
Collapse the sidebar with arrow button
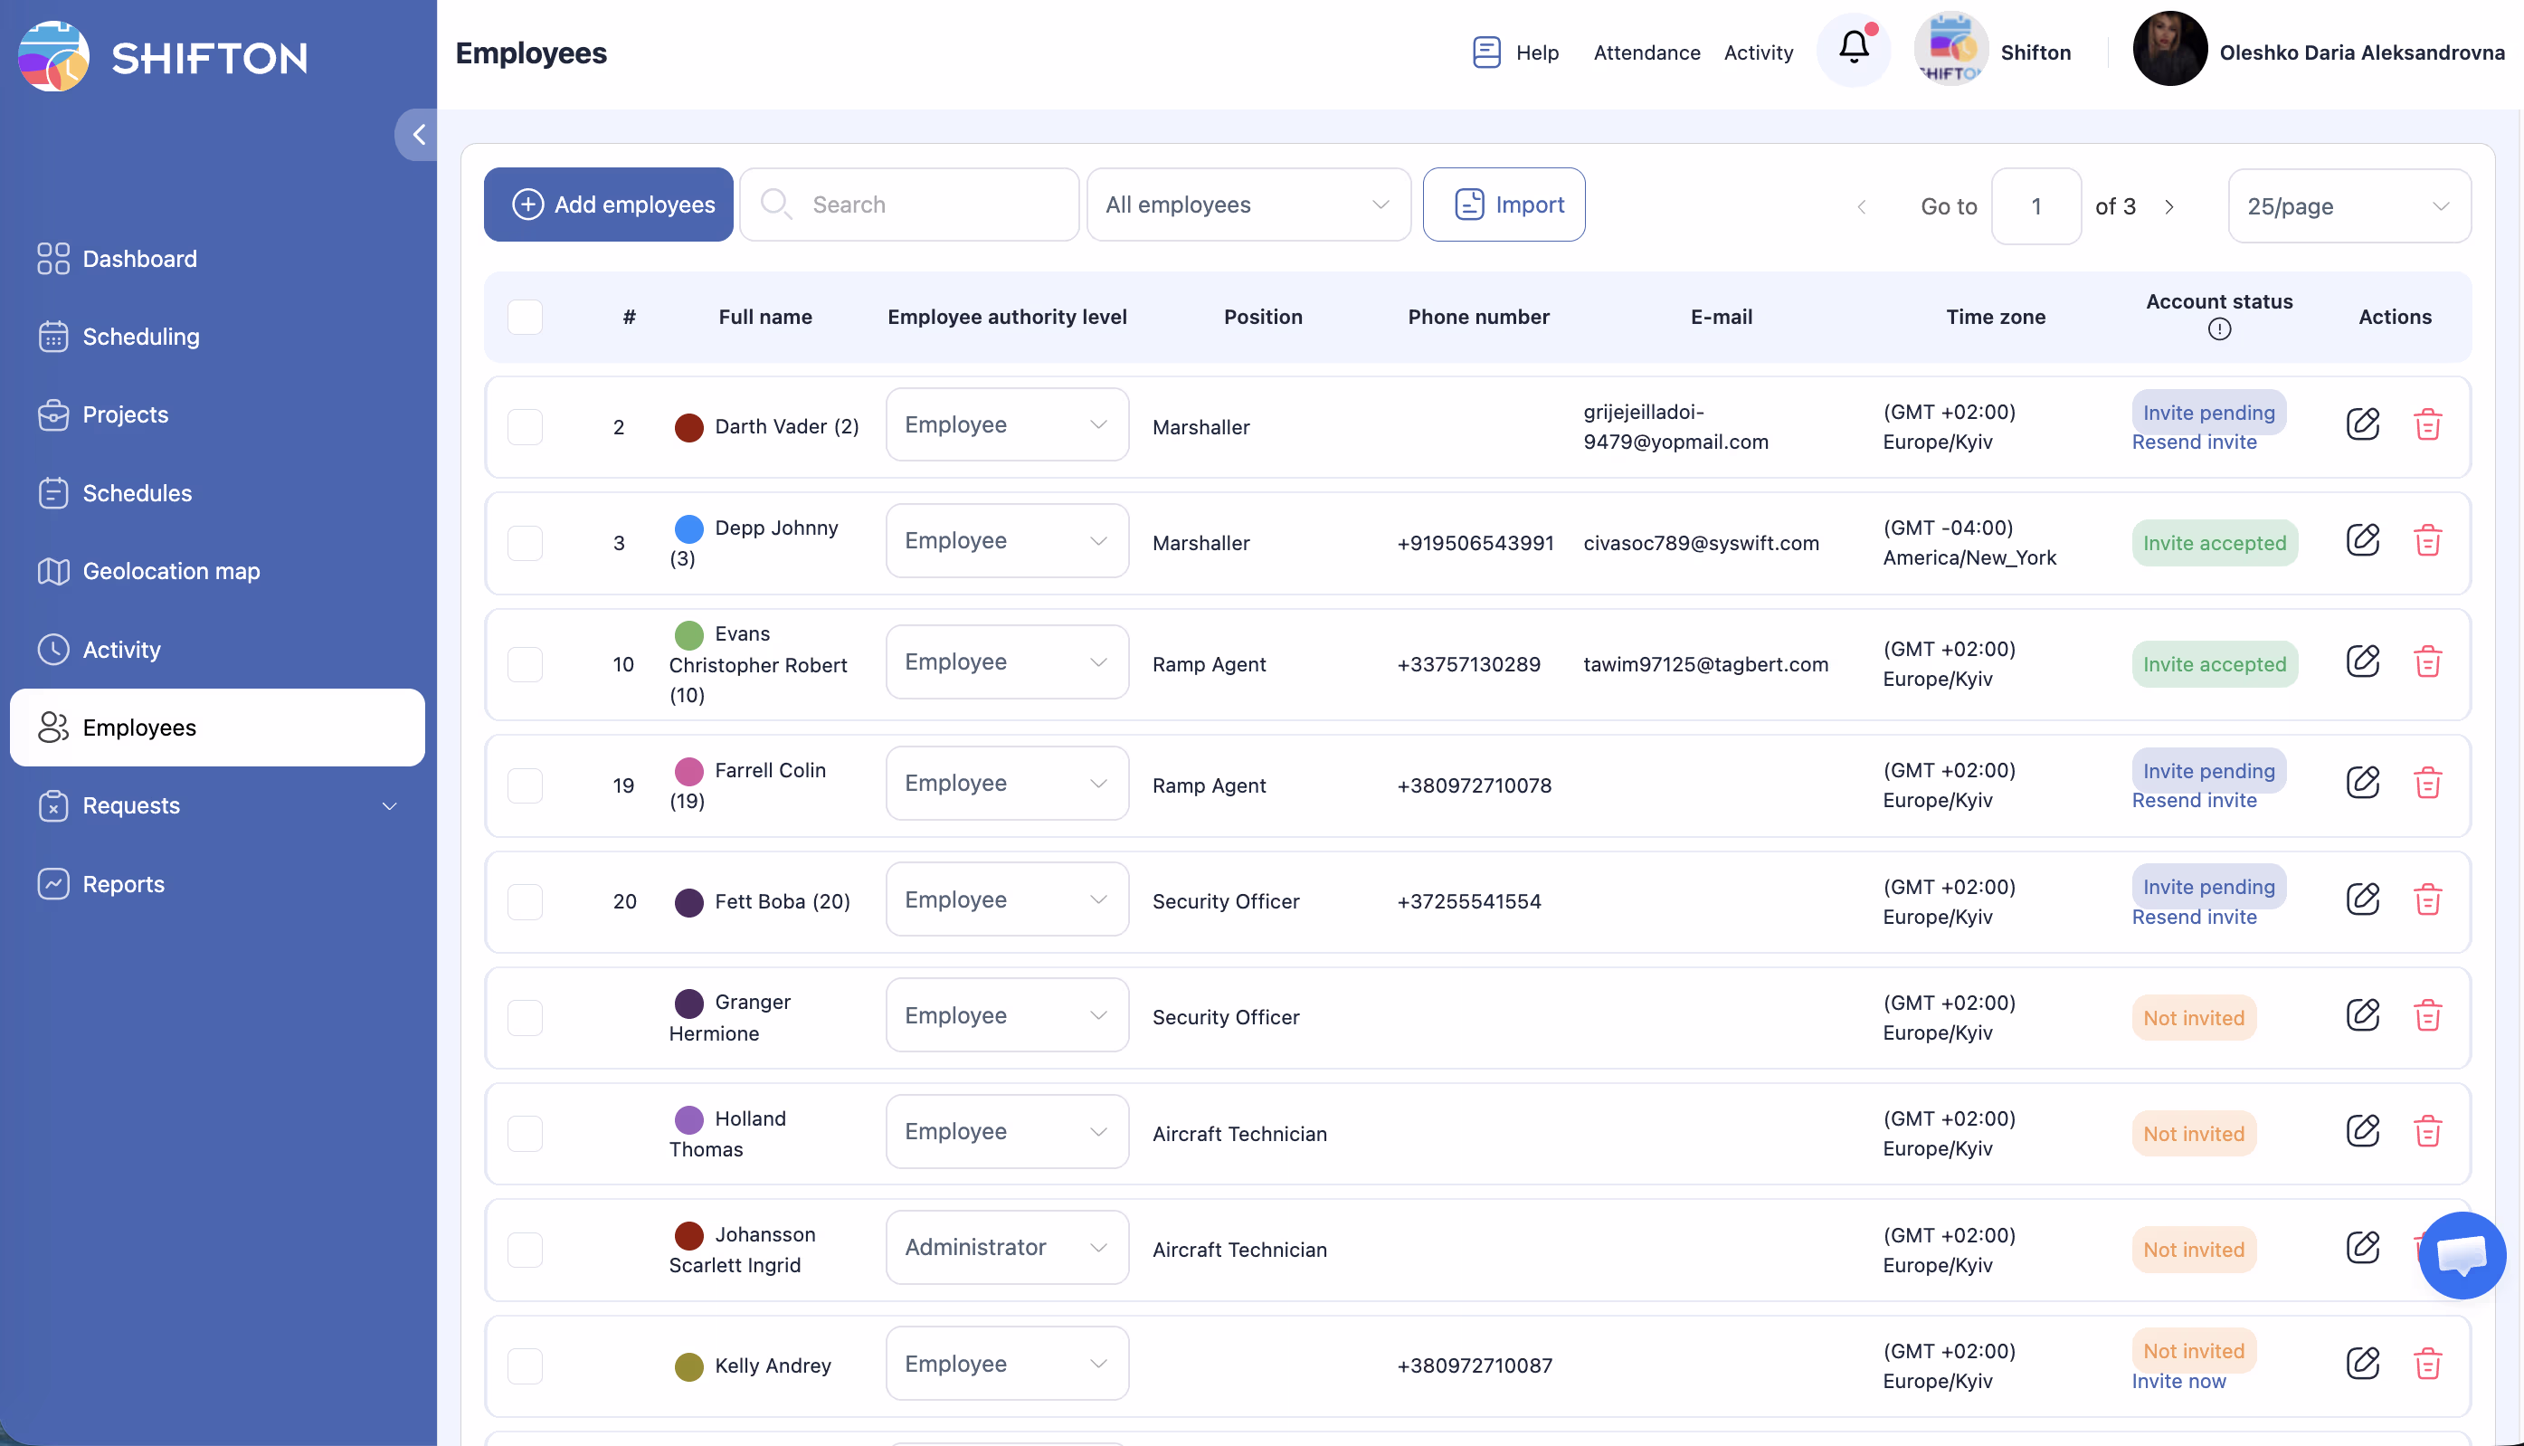pyautogui.click(x=418, y=134)
